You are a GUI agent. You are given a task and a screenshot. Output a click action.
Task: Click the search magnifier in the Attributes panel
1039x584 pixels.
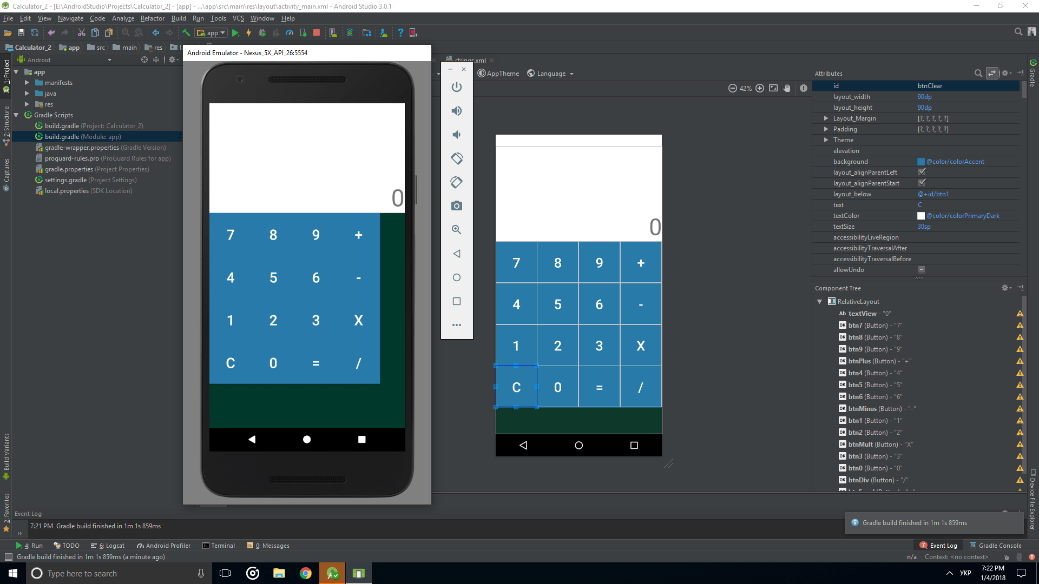978,73
